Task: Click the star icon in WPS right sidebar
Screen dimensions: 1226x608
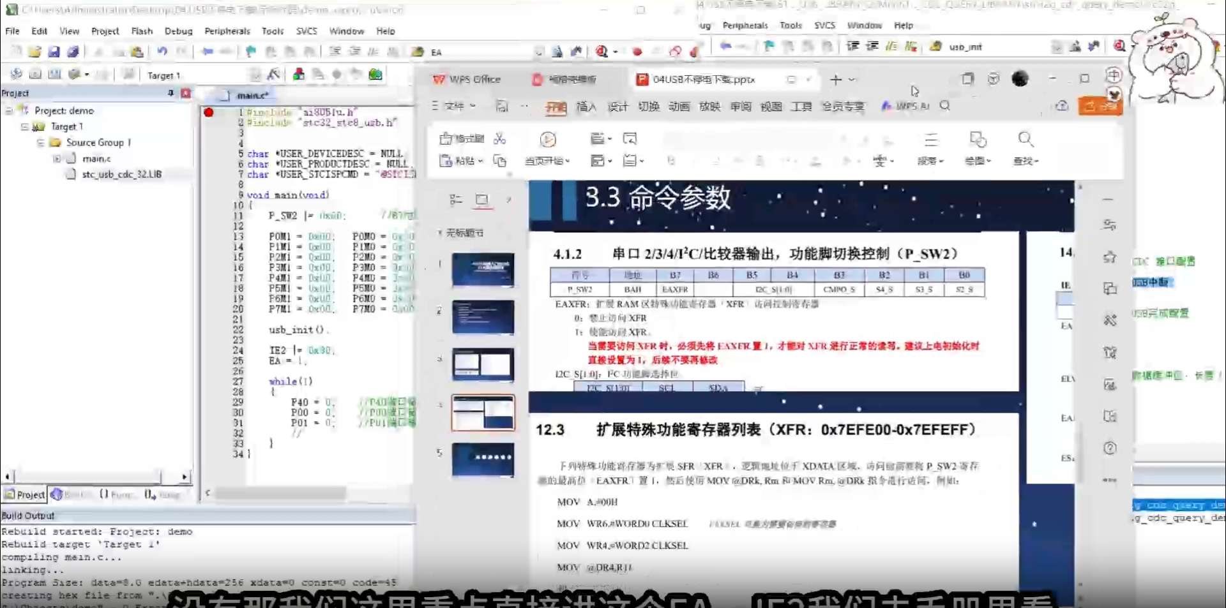Action: 1110,257
